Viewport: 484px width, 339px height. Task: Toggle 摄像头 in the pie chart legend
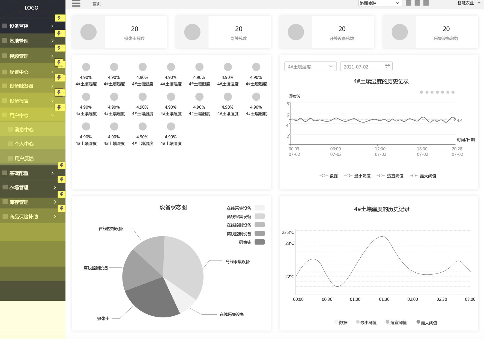(x=252, y=242)
